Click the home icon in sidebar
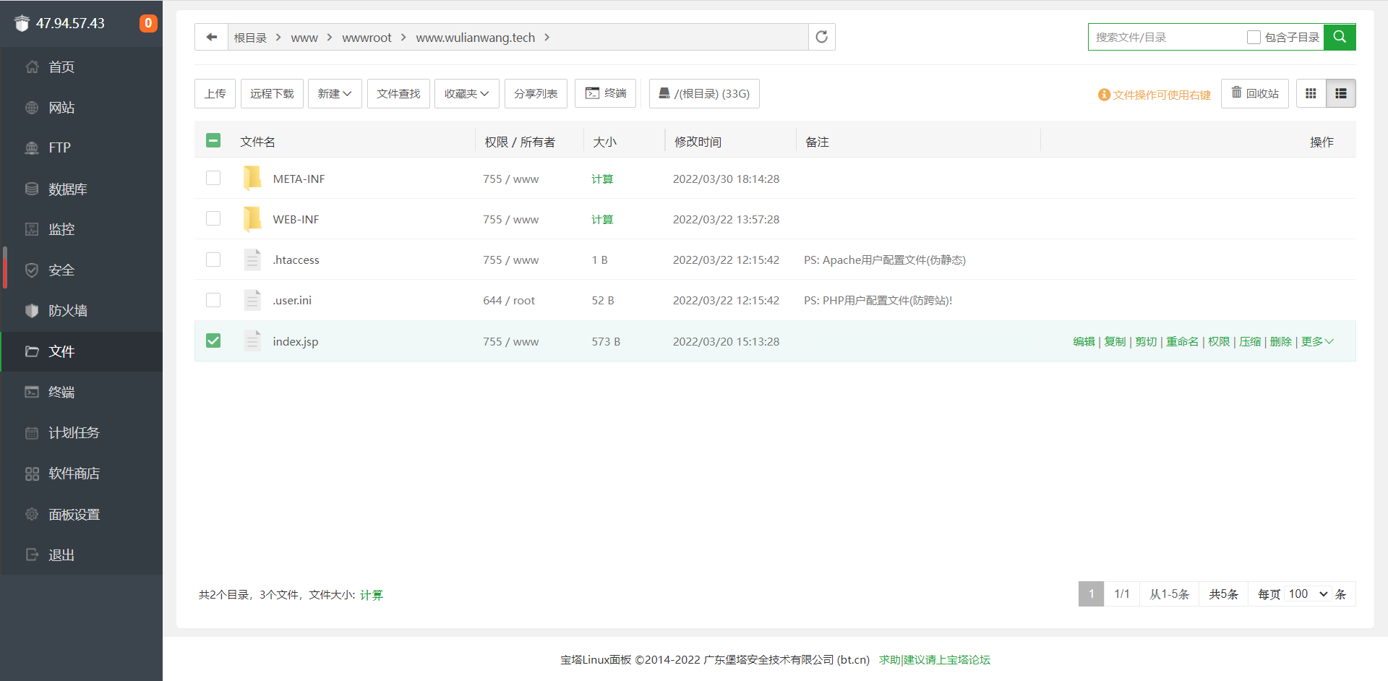This screenshot has height=681, width=1388. (x=32, y=67)
